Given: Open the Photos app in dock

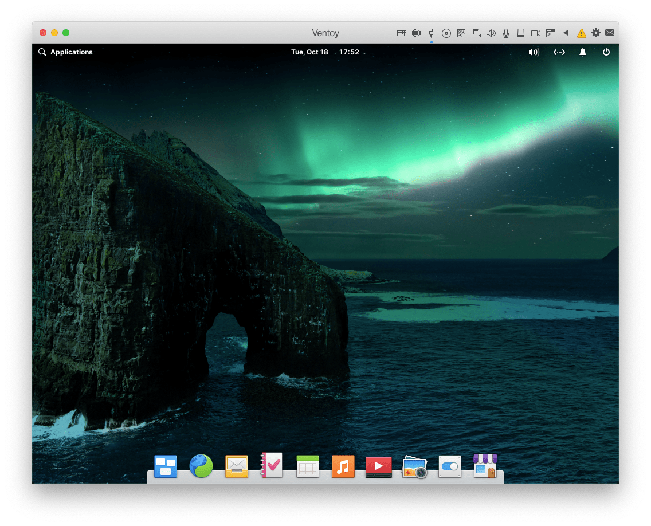Looking at the screenshot, I should coord(414,467).
